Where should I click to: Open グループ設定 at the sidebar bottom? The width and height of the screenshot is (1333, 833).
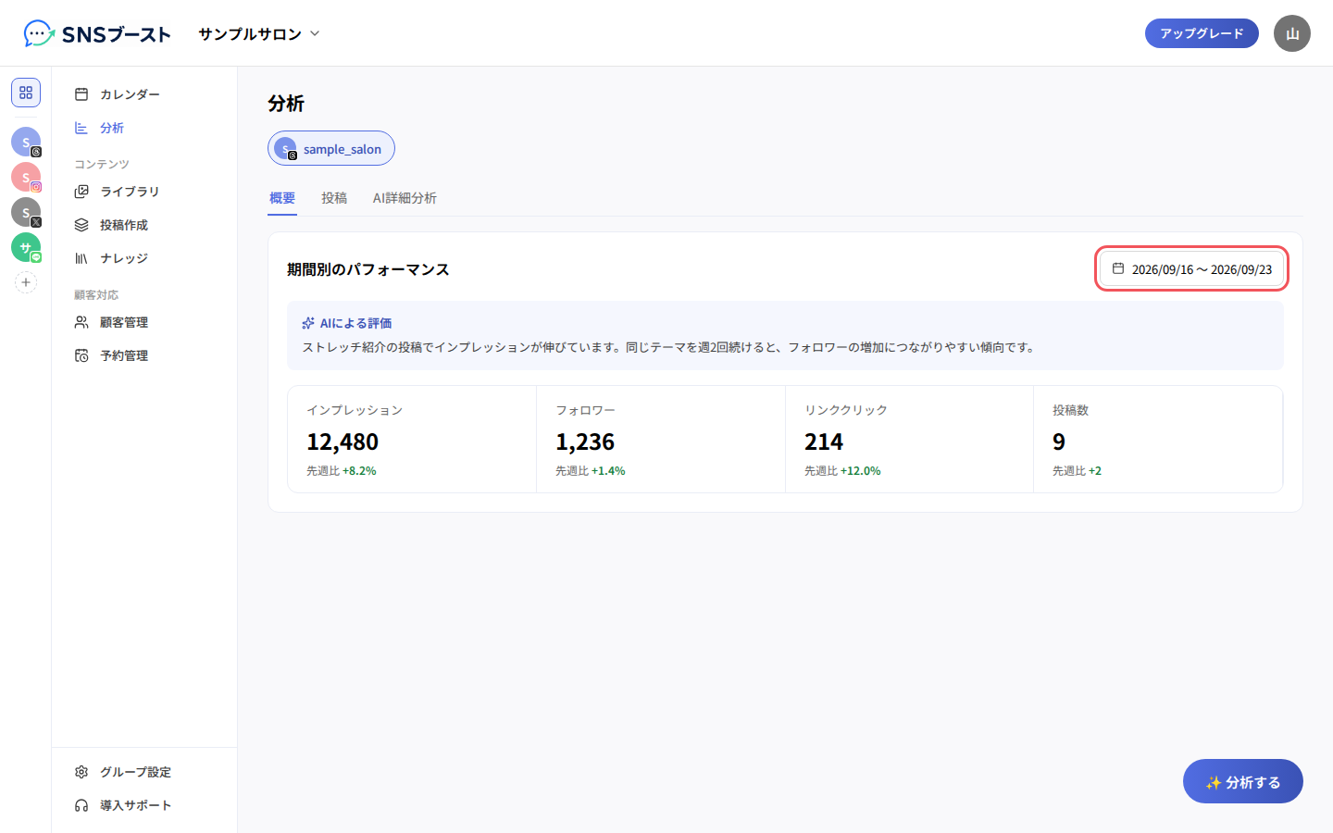coord(144,772)
